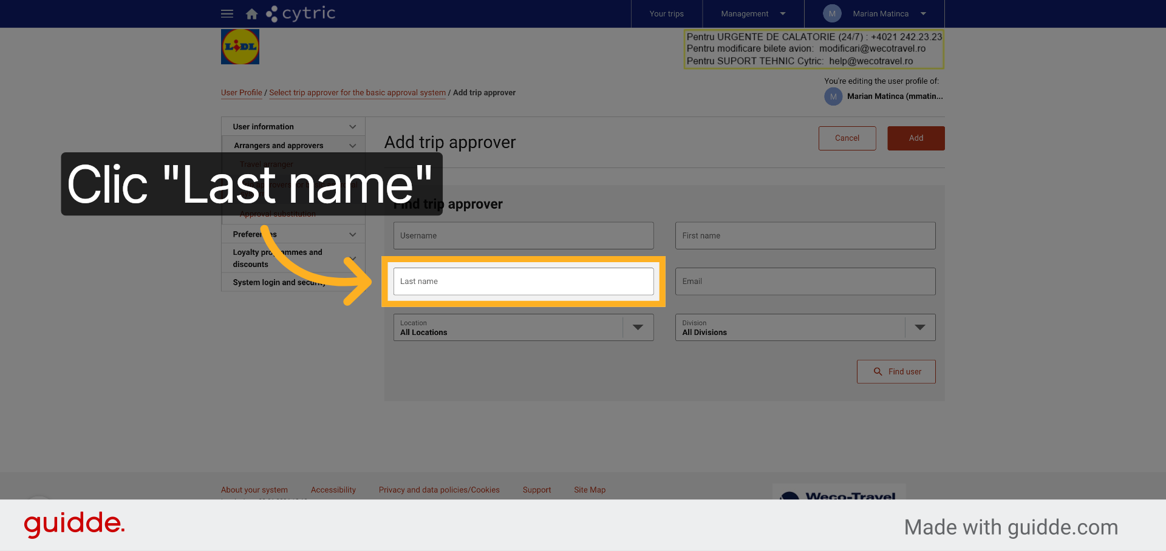Click the Cancel button

click(847, 138)
